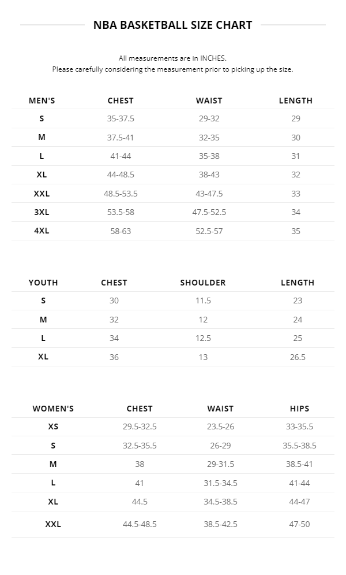Select the youth SHOULDER column header

(x=203, y=283)
